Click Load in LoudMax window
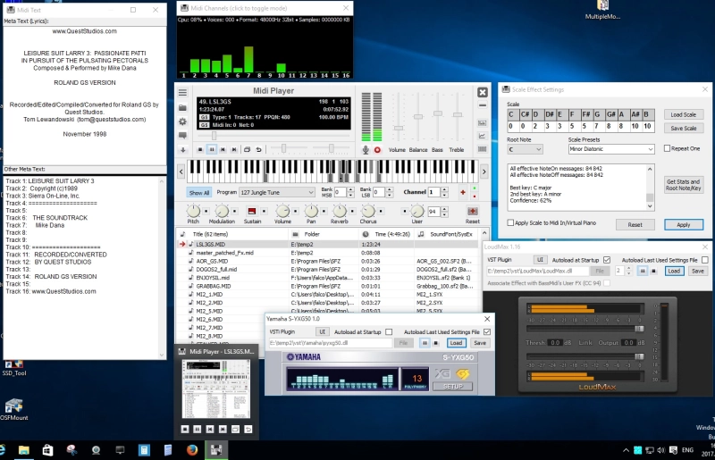 (674, 271)
